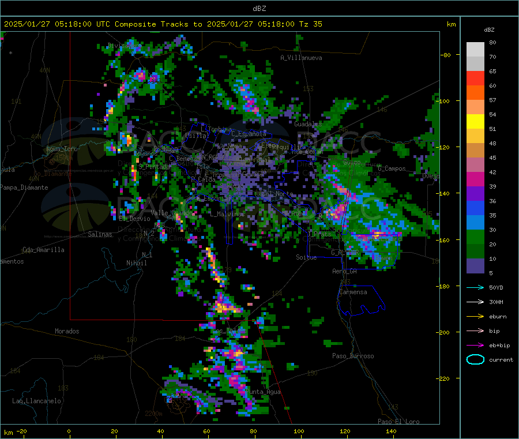This screenshot has height=439, width=519.
Task: Pick the royal blue 35–36 dBZ swatch
Action: pyautogui.click(x=475, y=208)
